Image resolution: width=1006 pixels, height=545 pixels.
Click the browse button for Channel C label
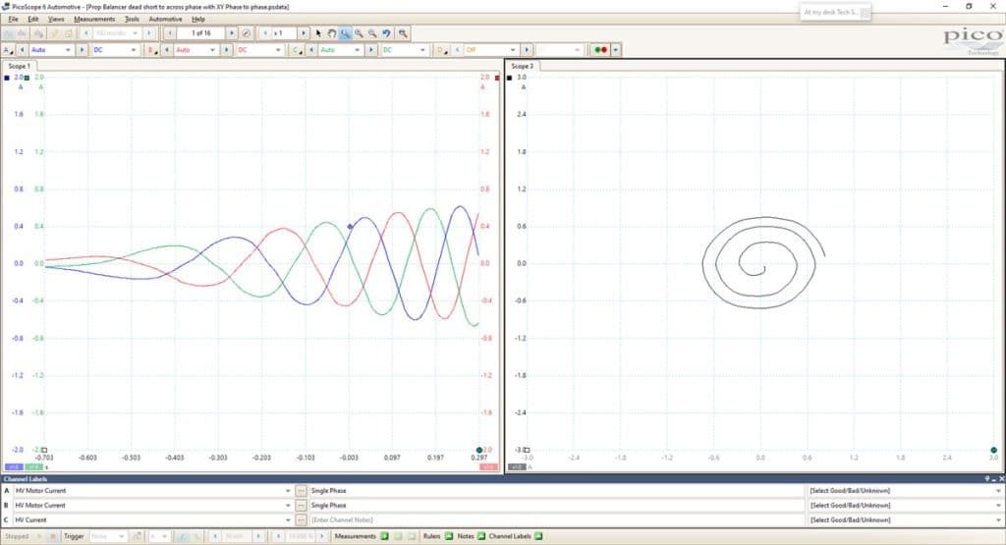click(301, 520)
